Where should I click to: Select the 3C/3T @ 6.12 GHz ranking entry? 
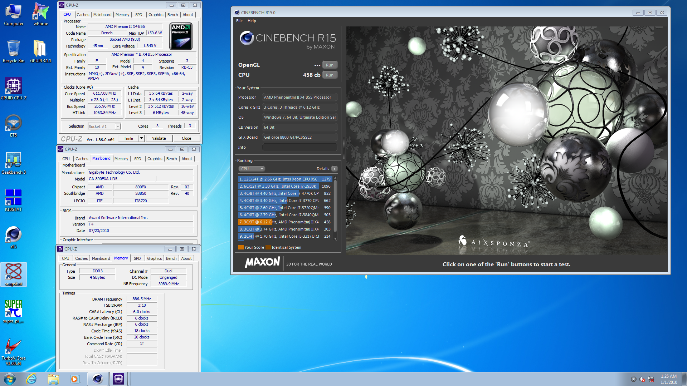[285, 222]
